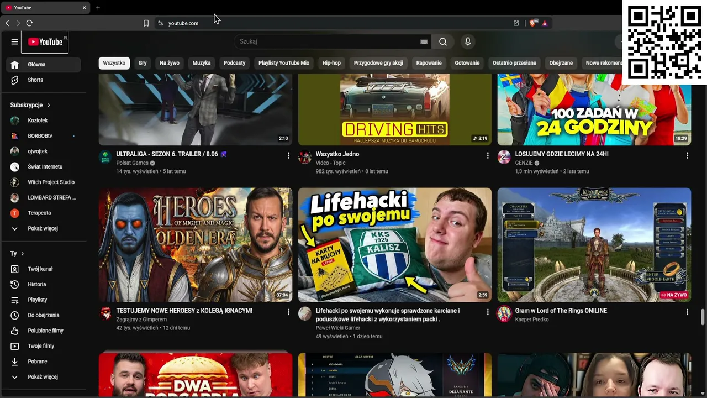Open options menu for Wszystko Jedno video
This screenshot has height=398, width=707.
click(x=488, y=156)
